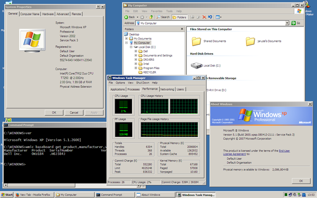This screenshot has height=198, width=317.
Task: Click the Up folder icon in My Computer toolbar
Action: tap(151, 17)
